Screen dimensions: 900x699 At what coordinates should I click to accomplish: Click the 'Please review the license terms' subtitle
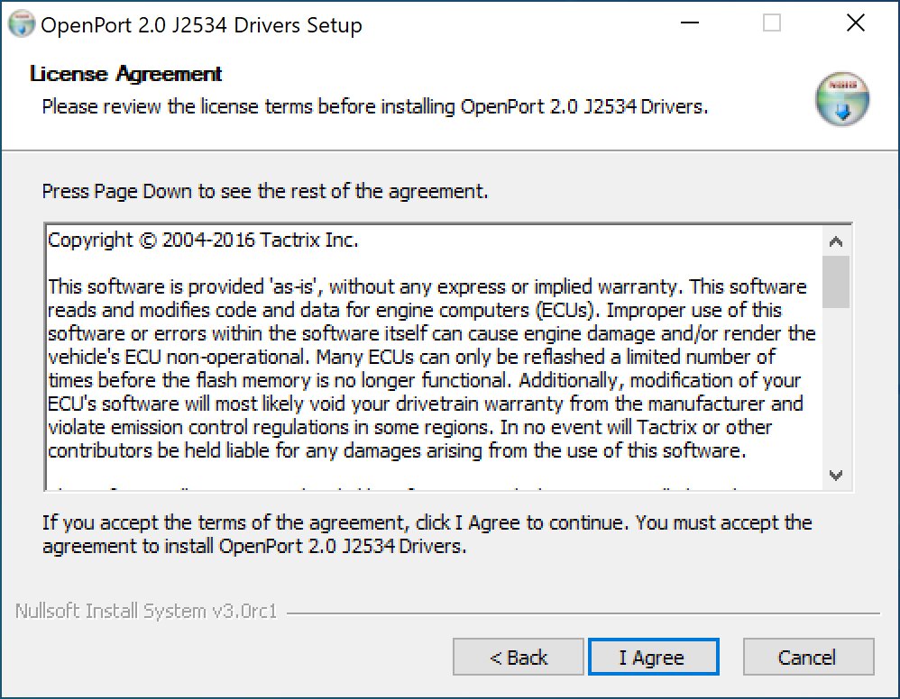[375, 106]
